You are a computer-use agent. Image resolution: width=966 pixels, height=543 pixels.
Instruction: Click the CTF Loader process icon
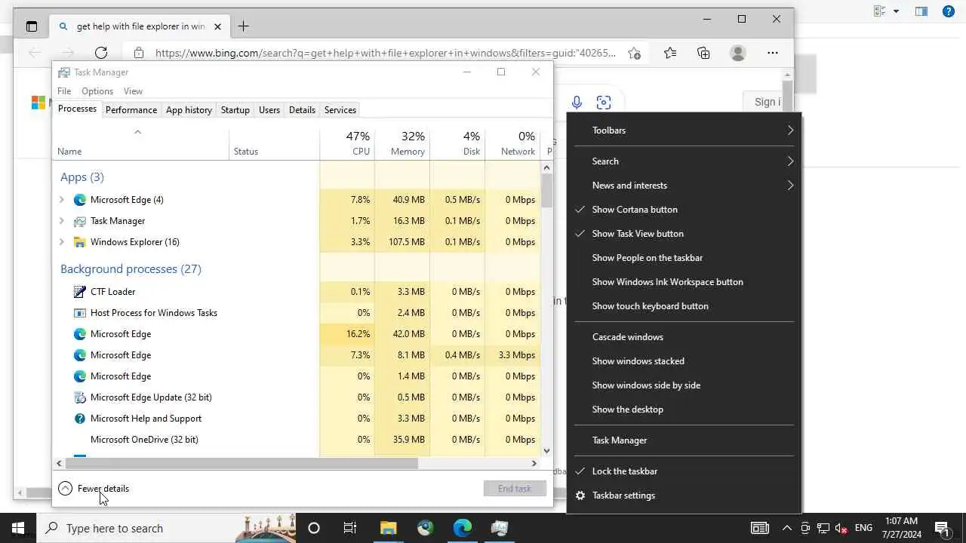[x=80, y=292]
